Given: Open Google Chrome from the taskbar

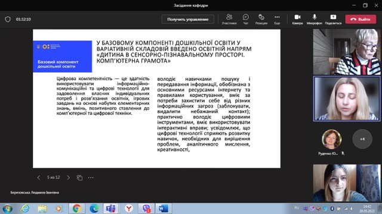Looking at the screenshot, I should [77, 209].
